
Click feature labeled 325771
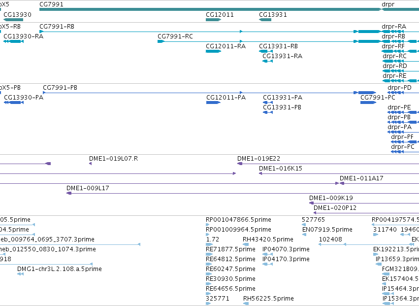[208, 304]
